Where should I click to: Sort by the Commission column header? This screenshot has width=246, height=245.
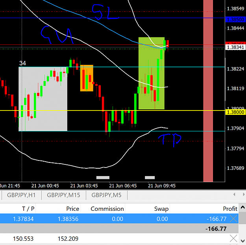click(x=107, y=209)
